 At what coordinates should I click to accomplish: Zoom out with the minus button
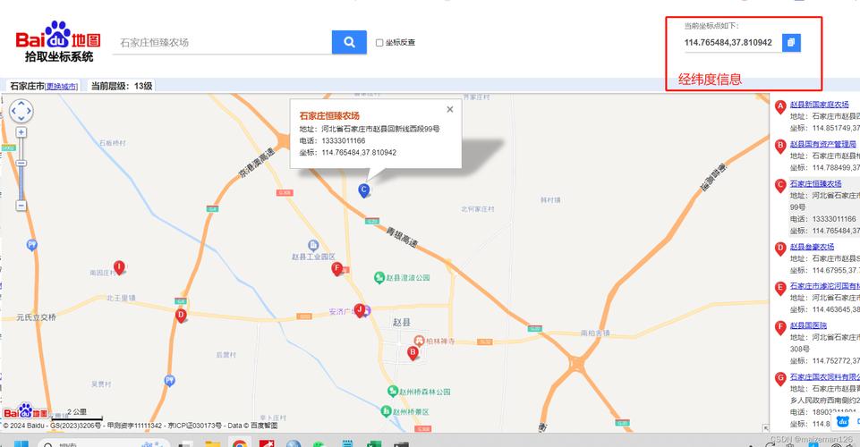pyautogui.click(x=21, y=206)
